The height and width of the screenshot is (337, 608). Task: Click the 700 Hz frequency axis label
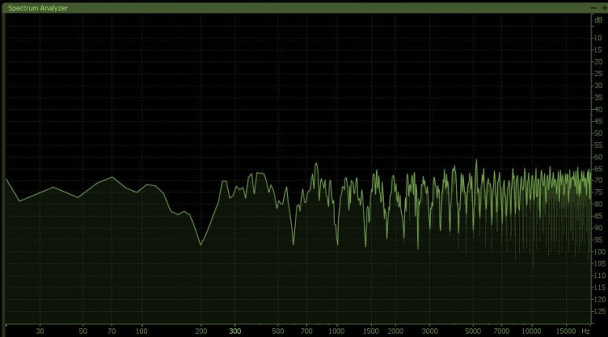[306, 332]
